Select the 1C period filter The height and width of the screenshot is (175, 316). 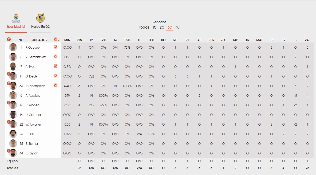(154, 27)
